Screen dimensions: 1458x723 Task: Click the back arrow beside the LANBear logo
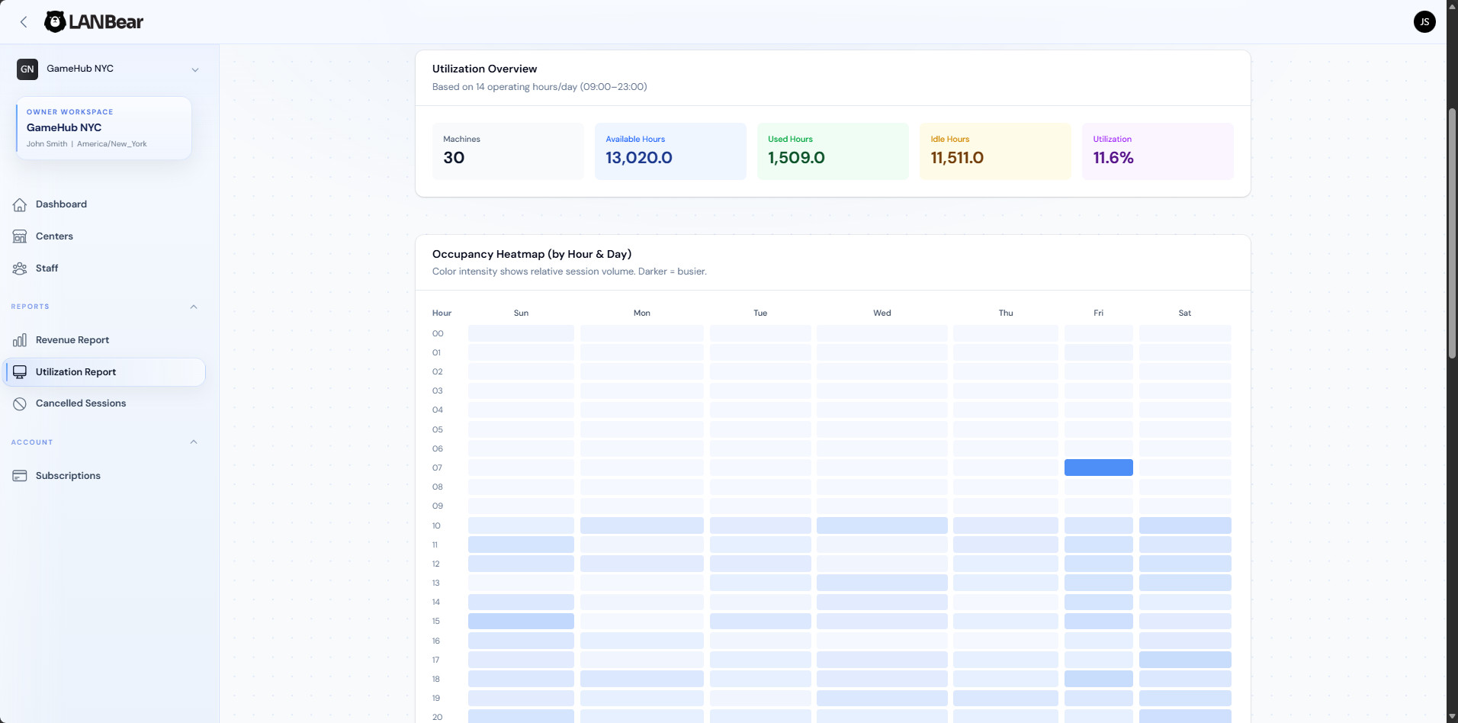coord(24,22)
